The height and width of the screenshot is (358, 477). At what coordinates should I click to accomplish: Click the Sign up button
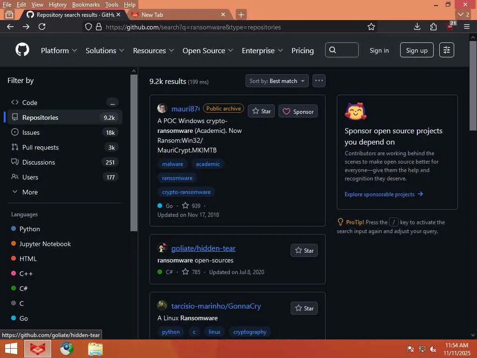[417, 50]
